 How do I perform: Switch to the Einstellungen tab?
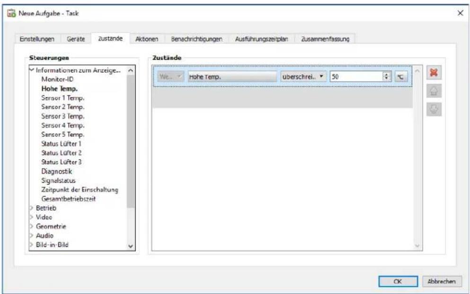click(x=37, y=39)
